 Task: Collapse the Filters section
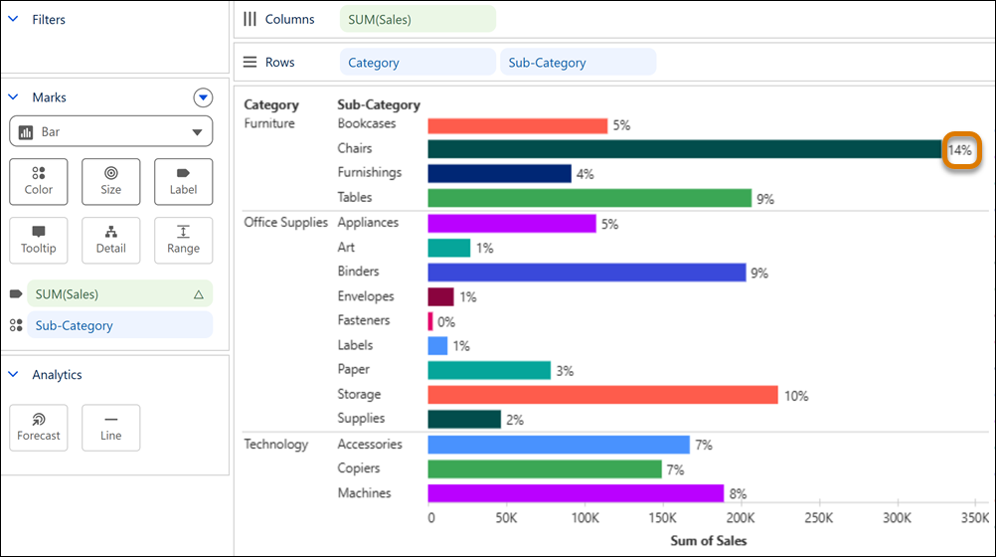click(x=13, y=19)
